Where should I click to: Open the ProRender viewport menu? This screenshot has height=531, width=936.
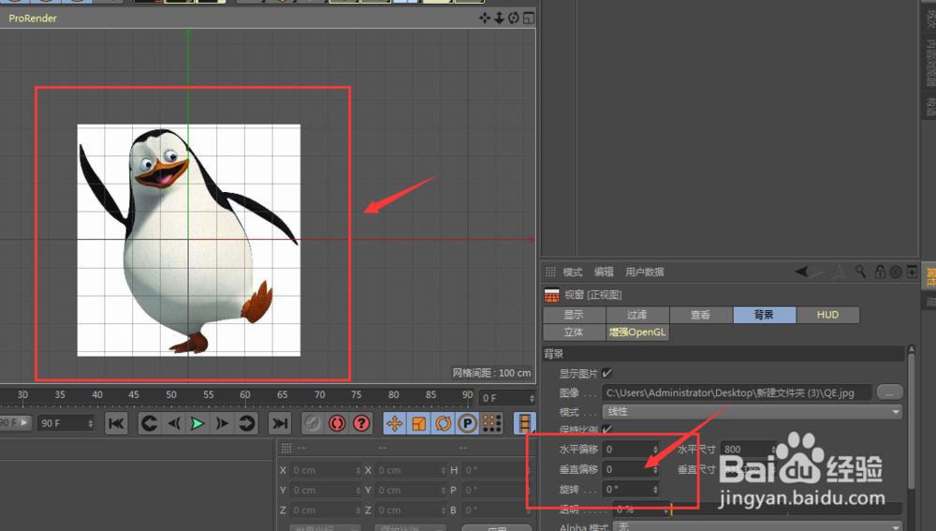pos(32,18)
